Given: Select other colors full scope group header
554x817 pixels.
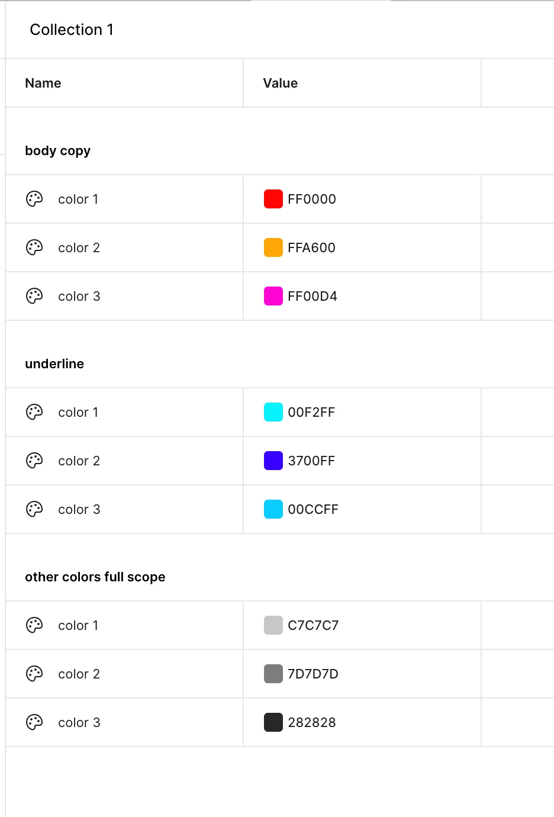Looking at the screenshot, I should (x=95, y=577).
